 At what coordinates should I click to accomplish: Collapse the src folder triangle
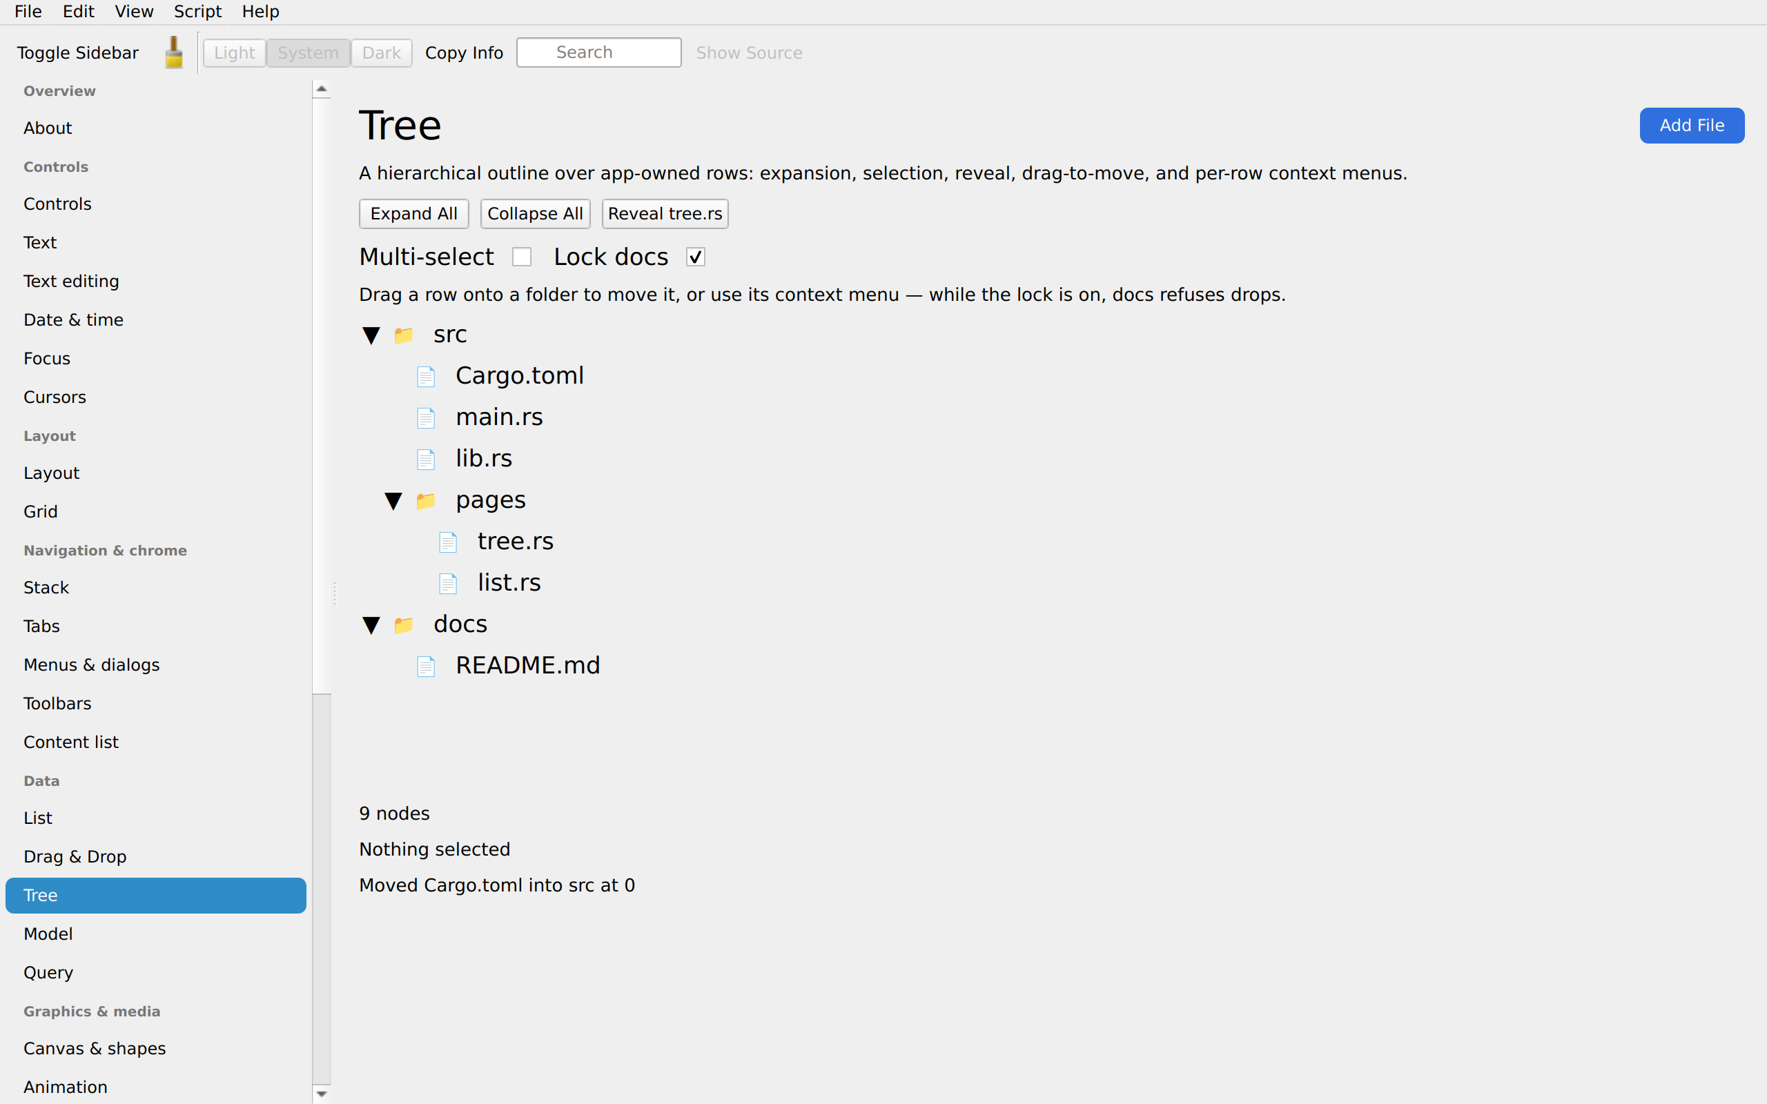(371, 335)
